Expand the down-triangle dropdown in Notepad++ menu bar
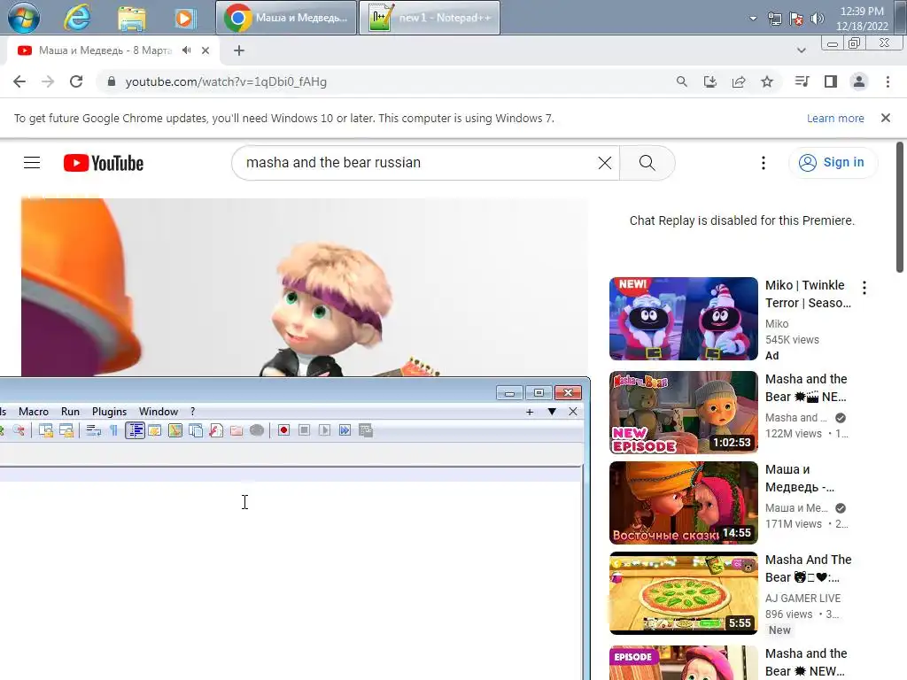The width and height of the screenshot is (907, 680). [x=552, y=412]
